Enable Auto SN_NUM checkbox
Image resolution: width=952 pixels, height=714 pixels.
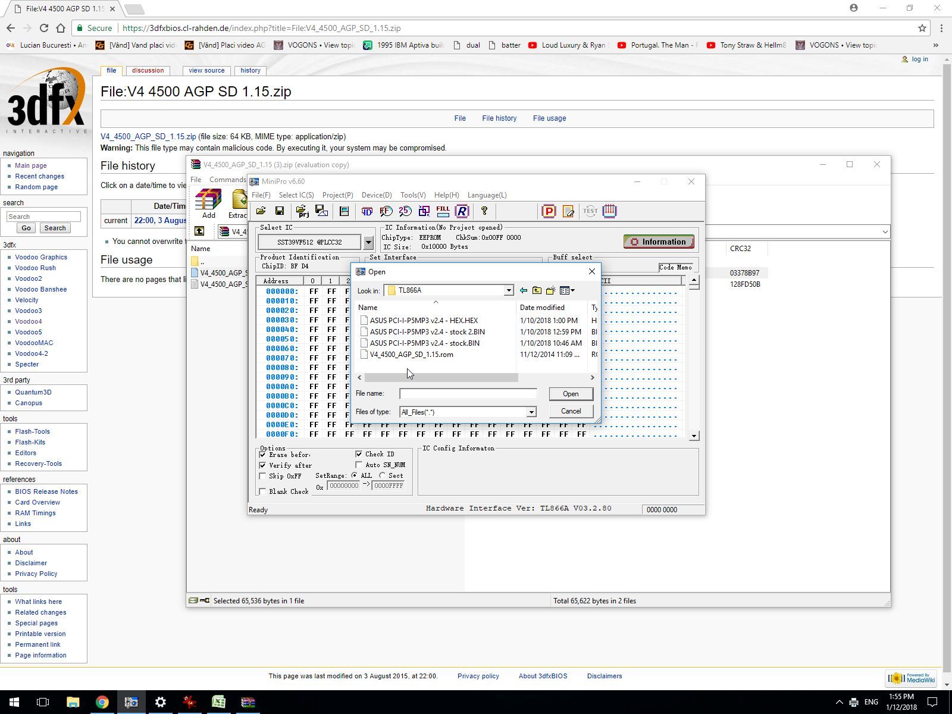pos(359,465)
